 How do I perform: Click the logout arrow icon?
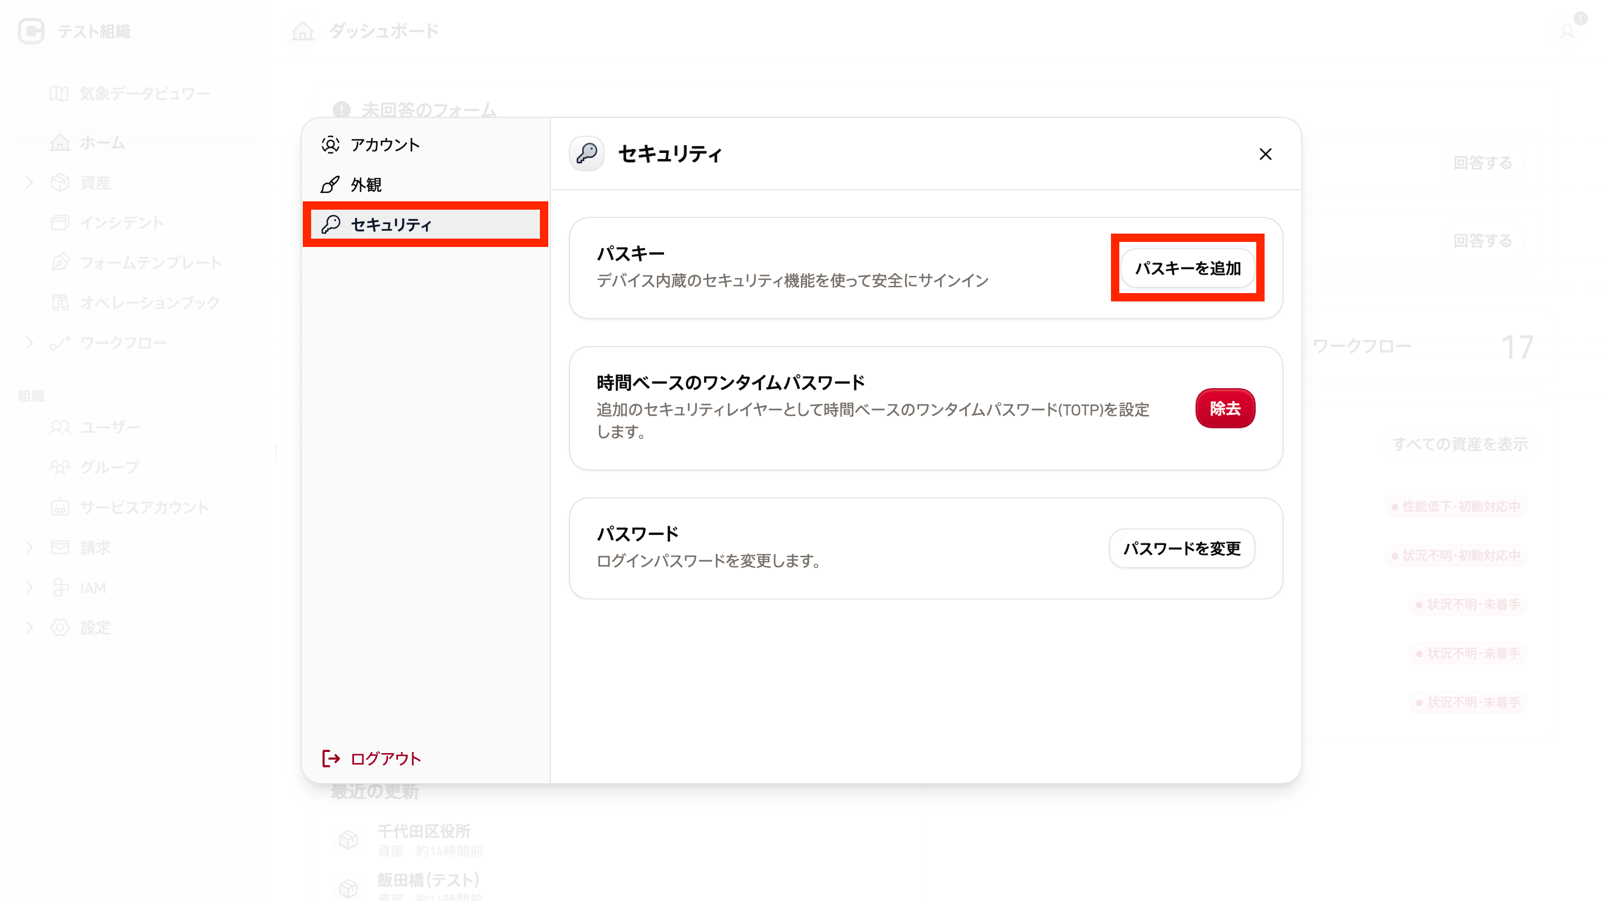[331, 759]
